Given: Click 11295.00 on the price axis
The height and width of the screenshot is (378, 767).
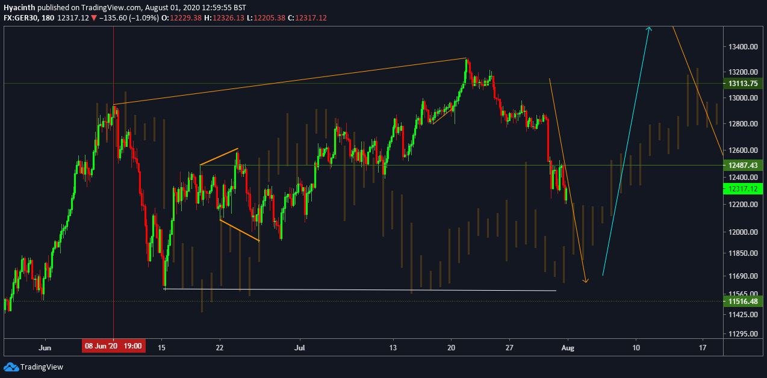Looking at the screenshot, I should (x=742, y=334).
